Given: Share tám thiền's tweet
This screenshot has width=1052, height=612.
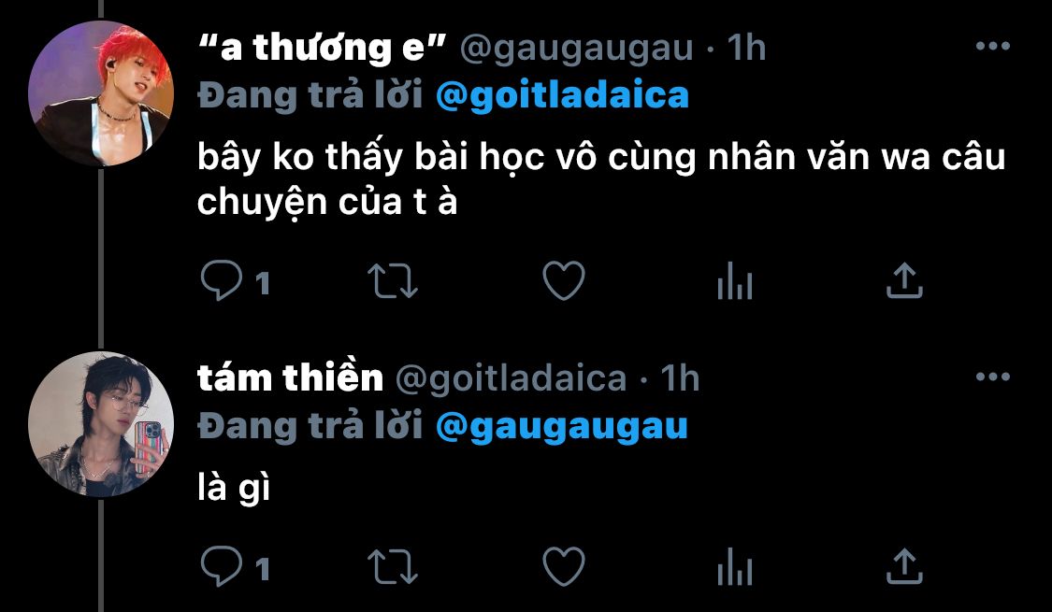Looking at the screenshot, I should click(x=904, y=566).
